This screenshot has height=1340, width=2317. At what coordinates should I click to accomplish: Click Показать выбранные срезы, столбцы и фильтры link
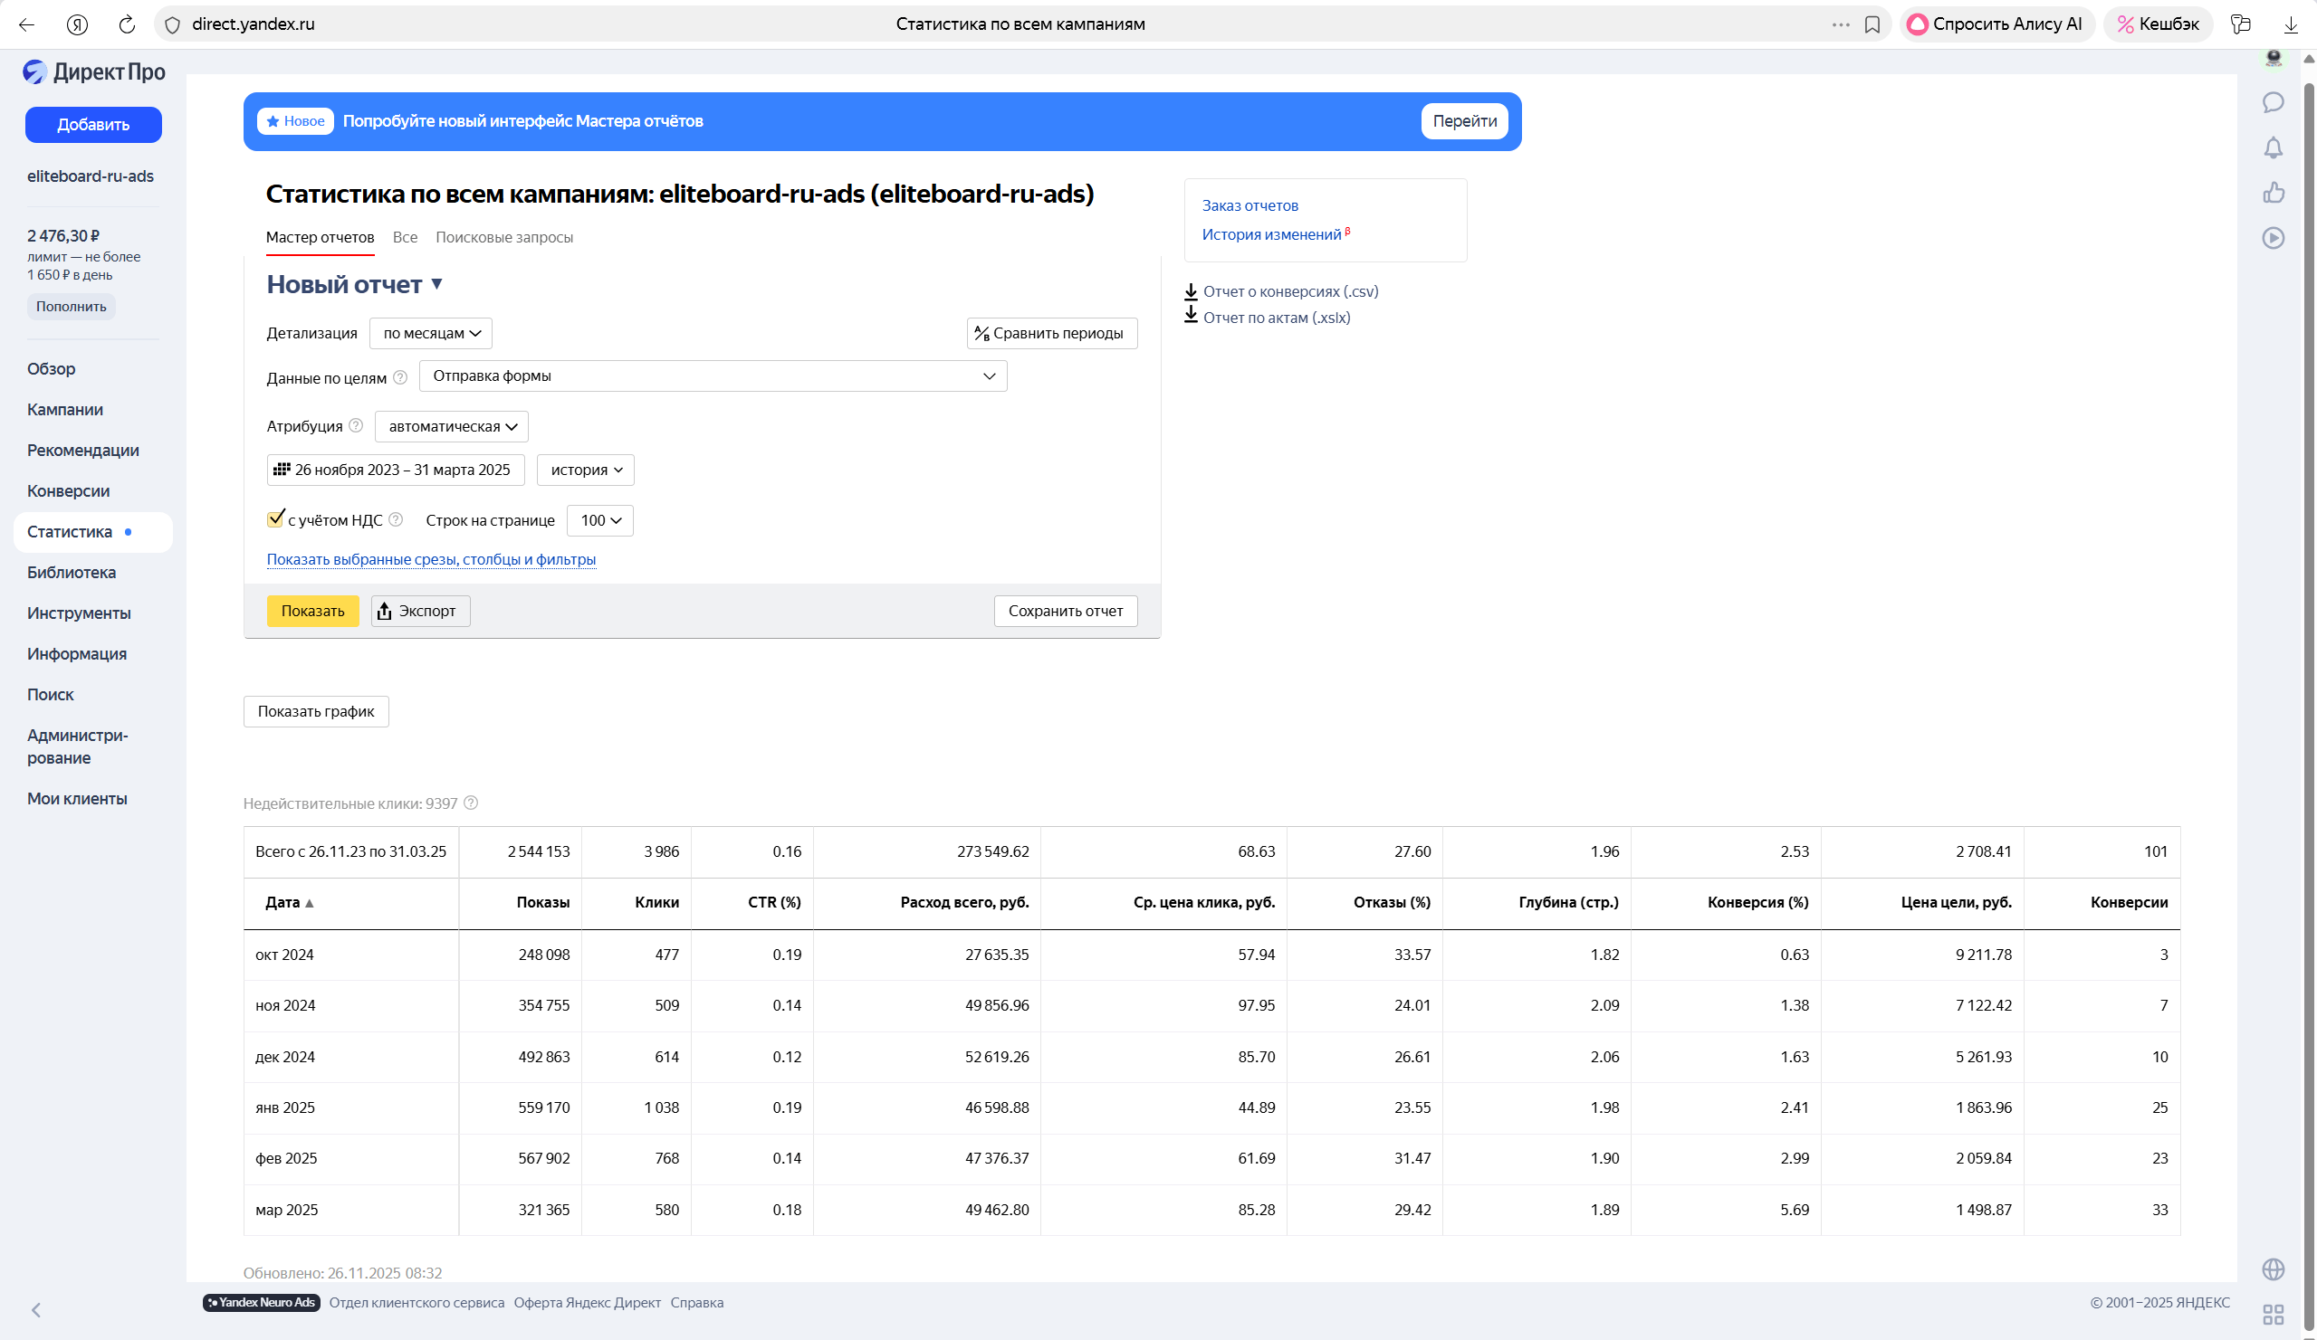pyautogui.click(x=431, y=559)
